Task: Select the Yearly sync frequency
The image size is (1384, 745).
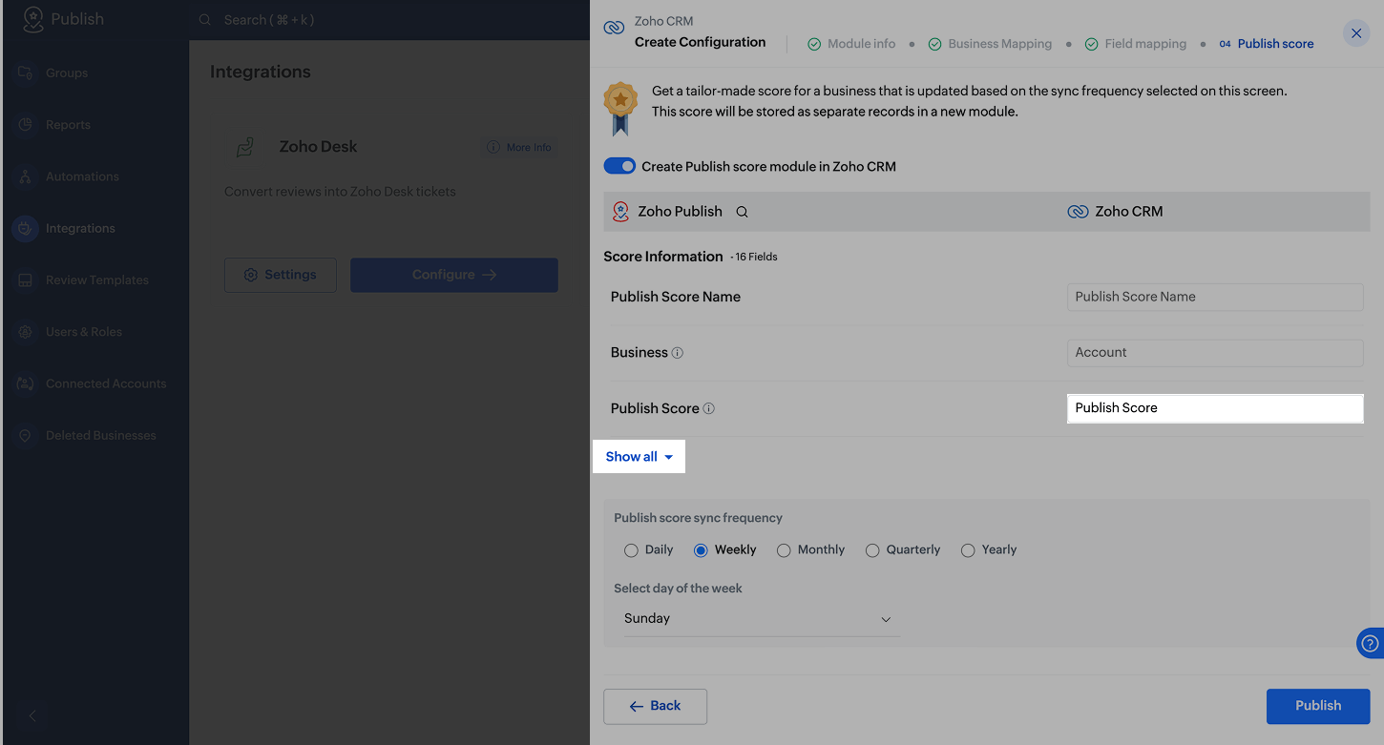Action: (x=968, y=550)
